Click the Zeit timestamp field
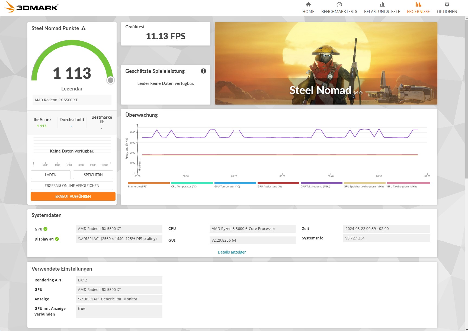This screenshot has width=468, height=331. pos(387,229)
